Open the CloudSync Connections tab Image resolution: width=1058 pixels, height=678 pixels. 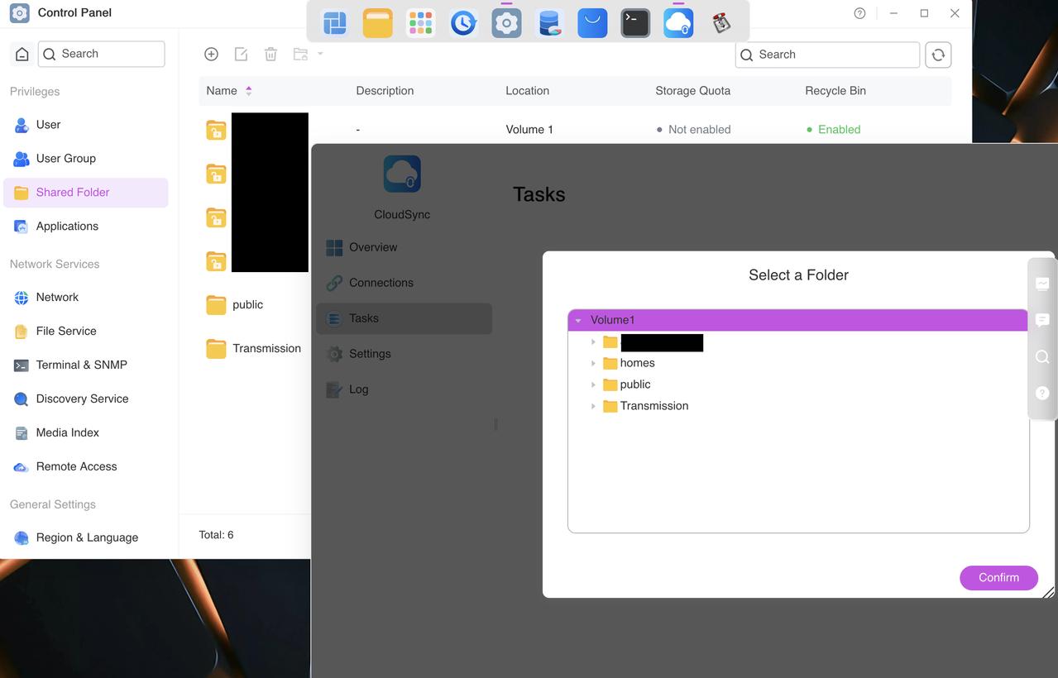405,283
